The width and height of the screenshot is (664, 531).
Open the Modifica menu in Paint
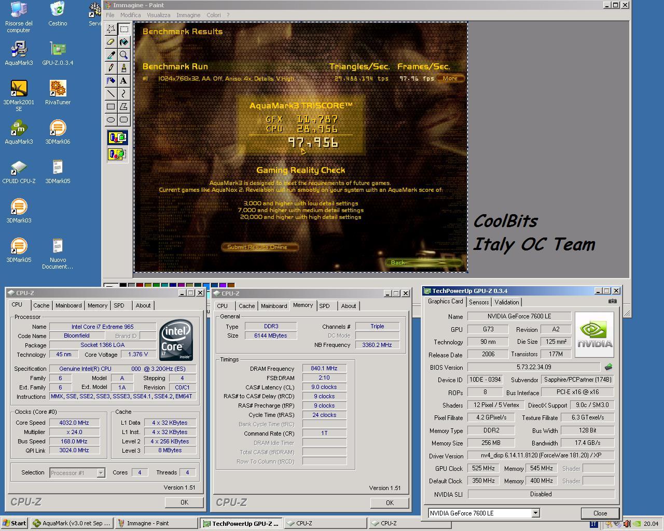[x=131, y=15]
